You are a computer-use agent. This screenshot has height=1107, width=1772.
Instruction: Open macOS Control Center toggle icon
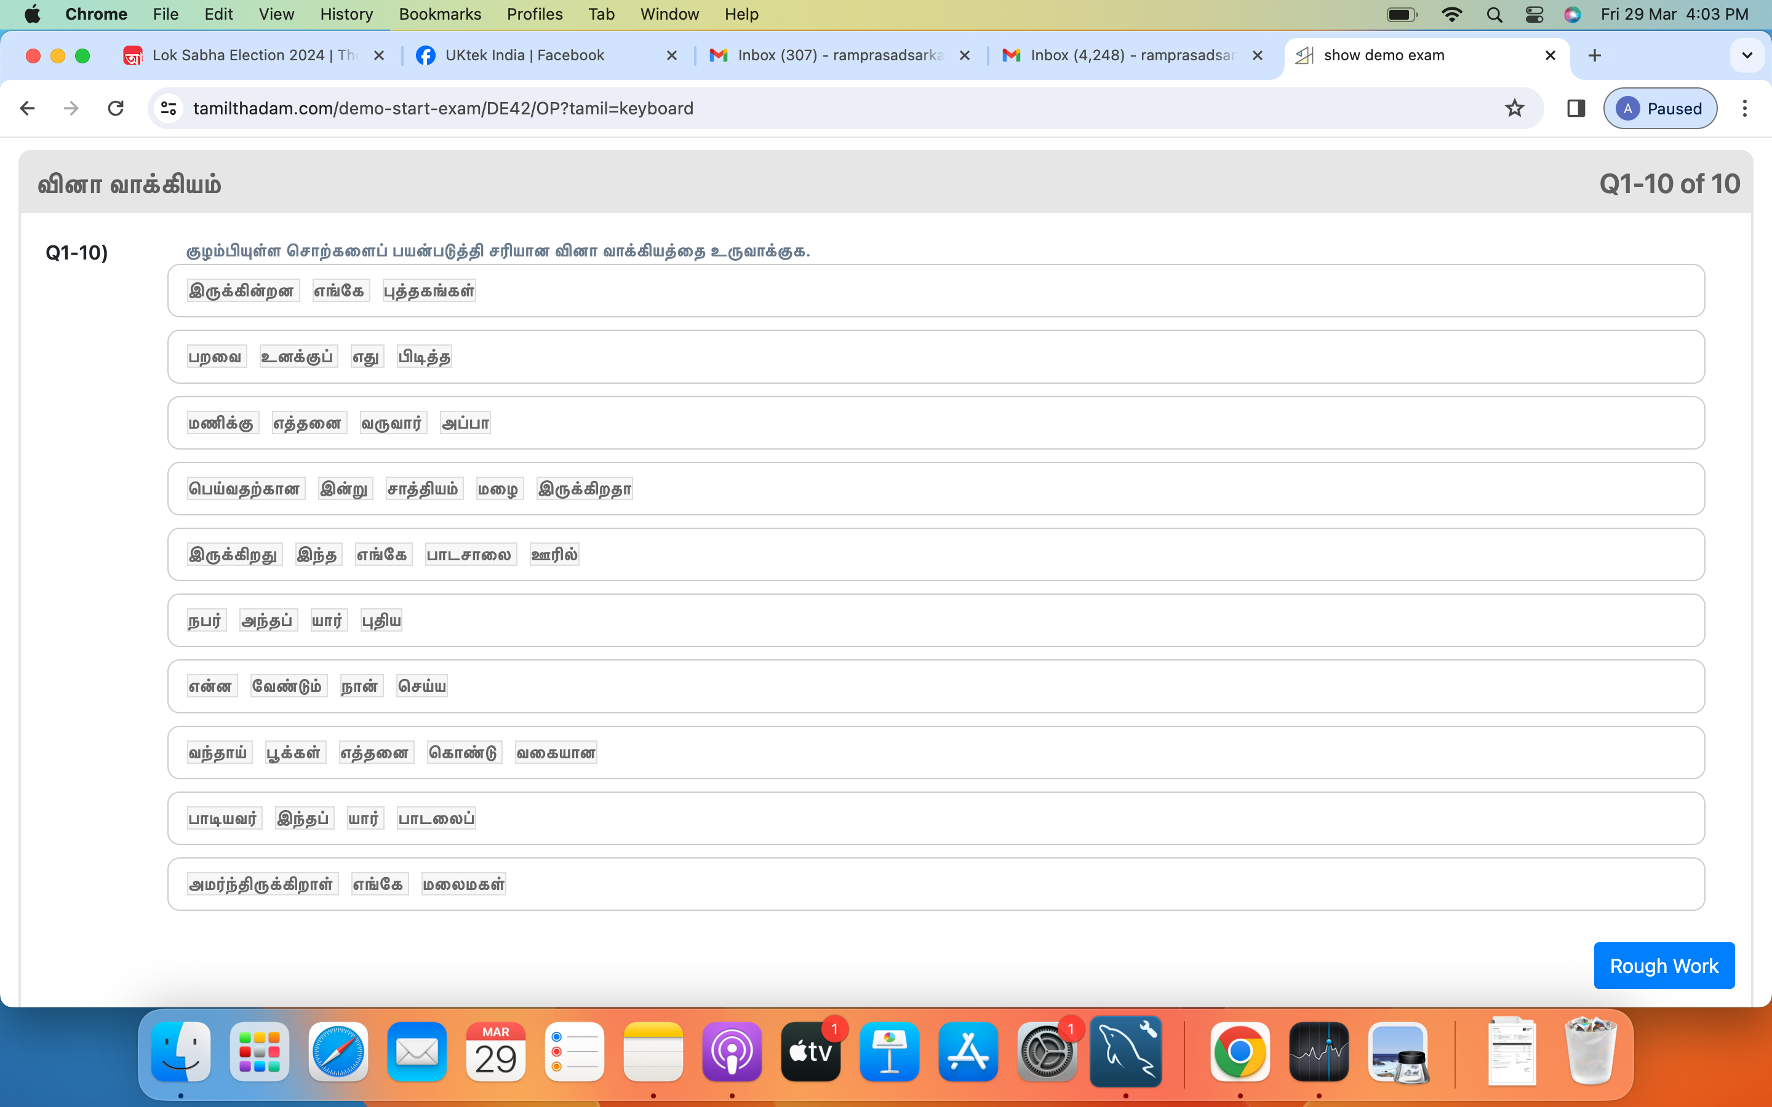1533,14
